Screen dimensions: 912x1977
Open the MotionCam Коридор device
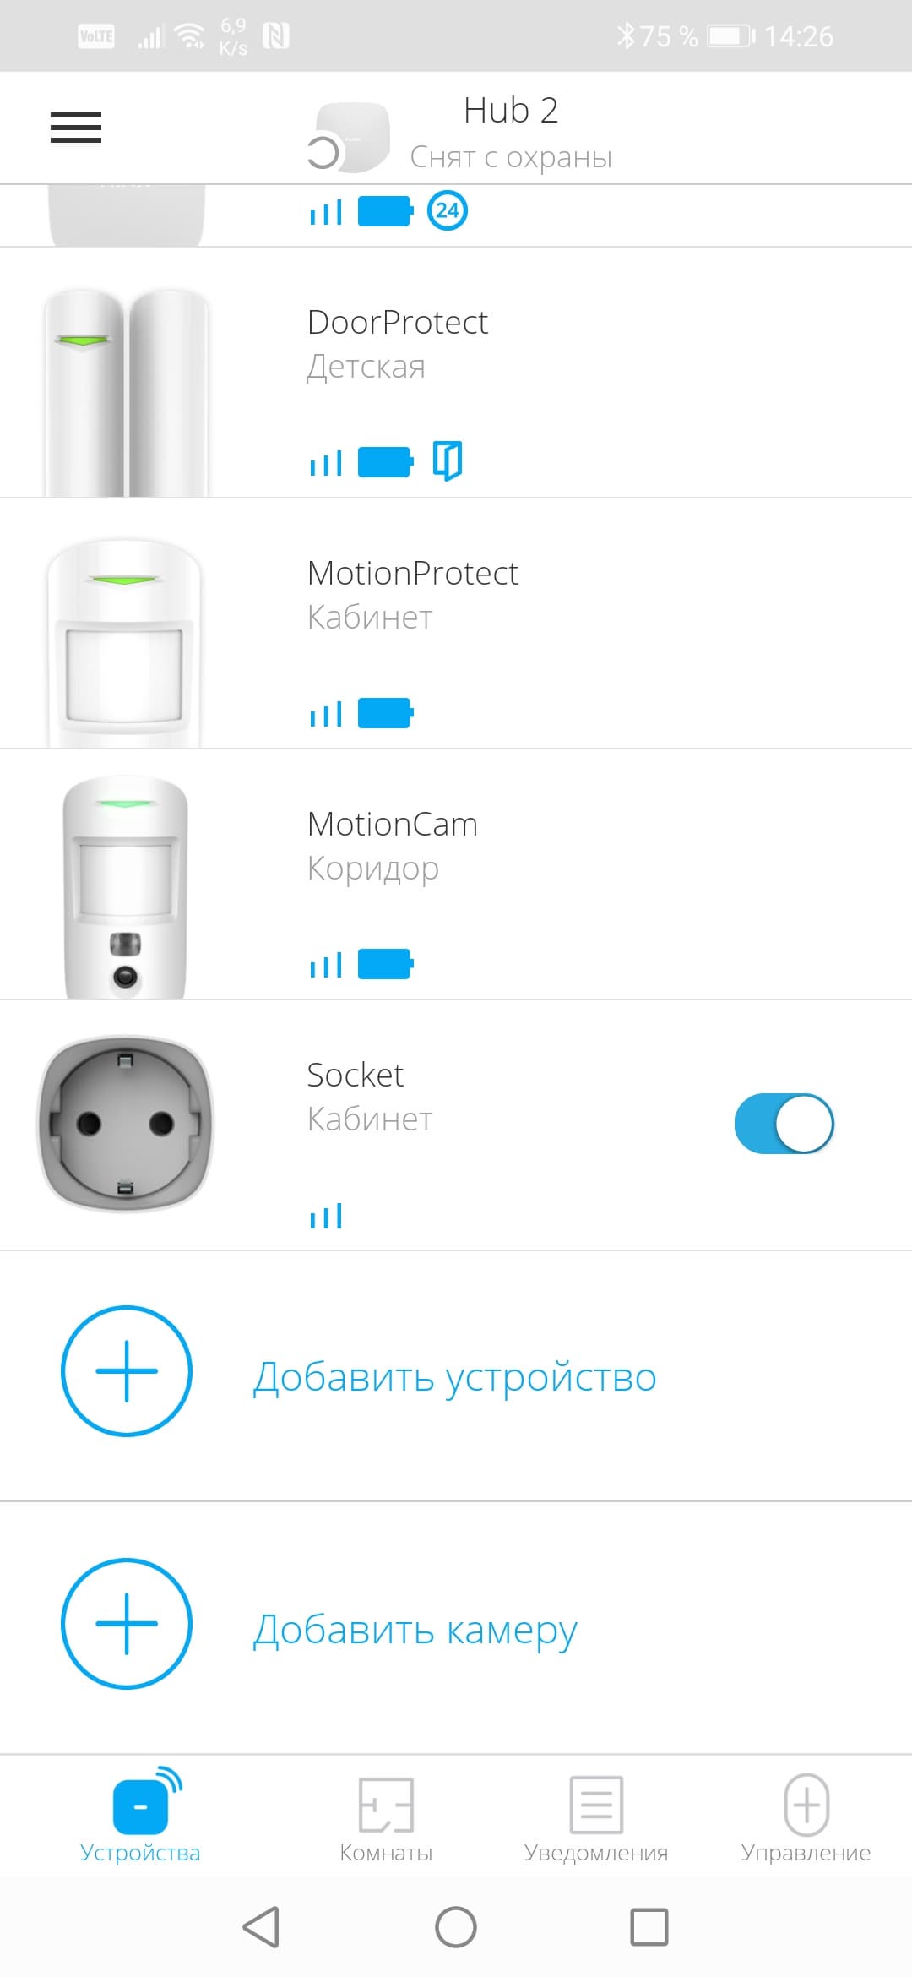456,874
